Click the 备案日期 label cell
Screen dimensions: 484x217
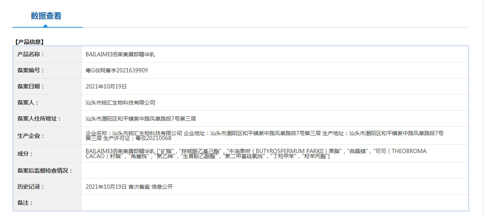47,86
